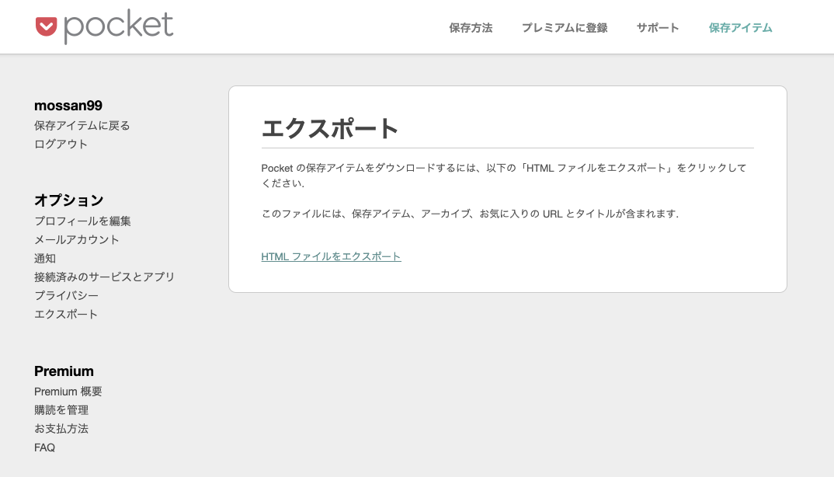Open 通知 settings in sidebar
Viewport: 834px width, 477px height.
[x=45, y=258]
